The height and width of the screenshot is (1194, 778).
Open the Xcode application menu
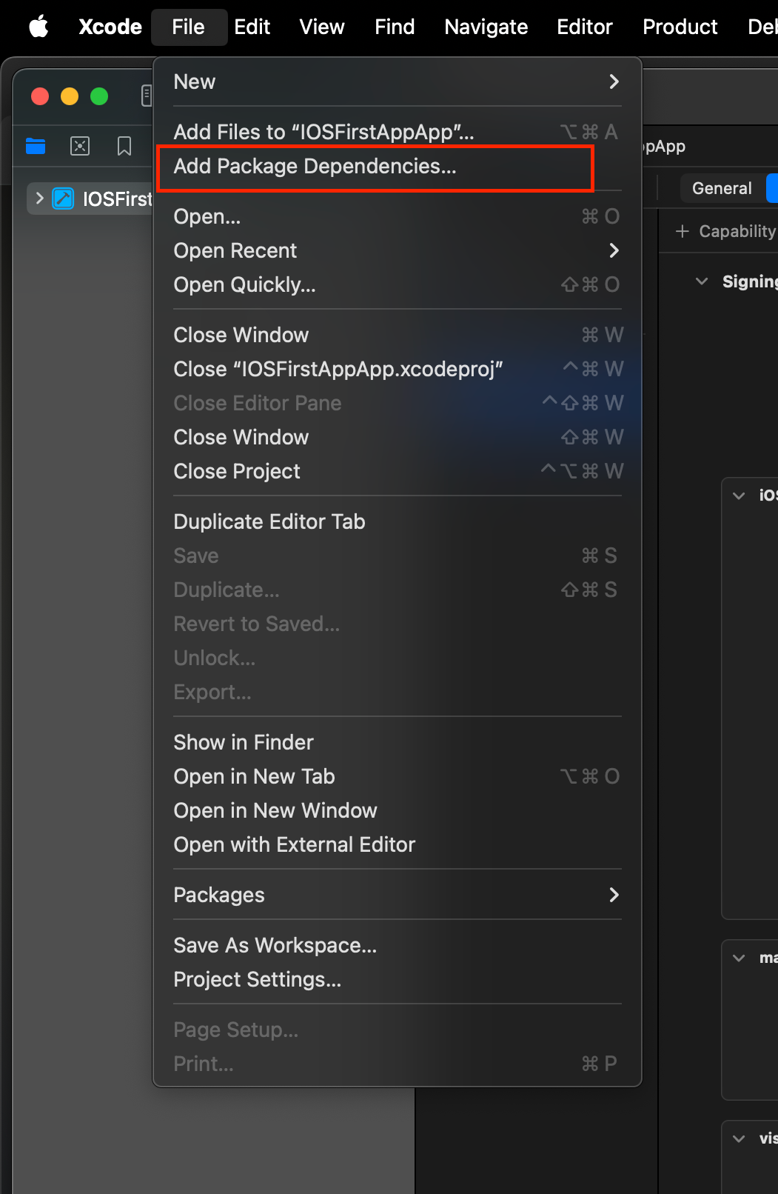click(x=110, y=27)
